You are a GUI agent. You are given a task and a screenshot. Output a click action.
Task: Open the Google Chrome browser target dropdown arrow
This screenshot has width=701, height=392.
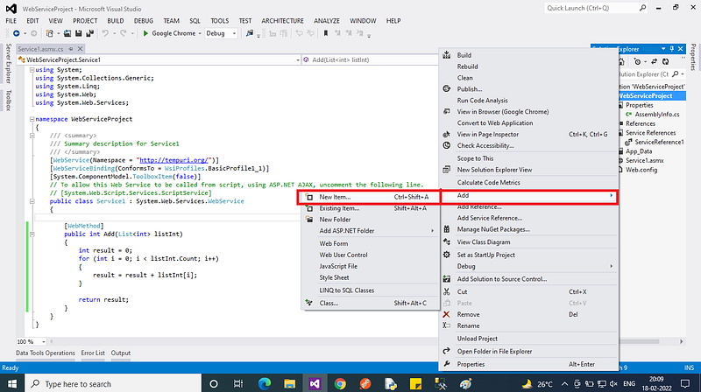point(200,33)
